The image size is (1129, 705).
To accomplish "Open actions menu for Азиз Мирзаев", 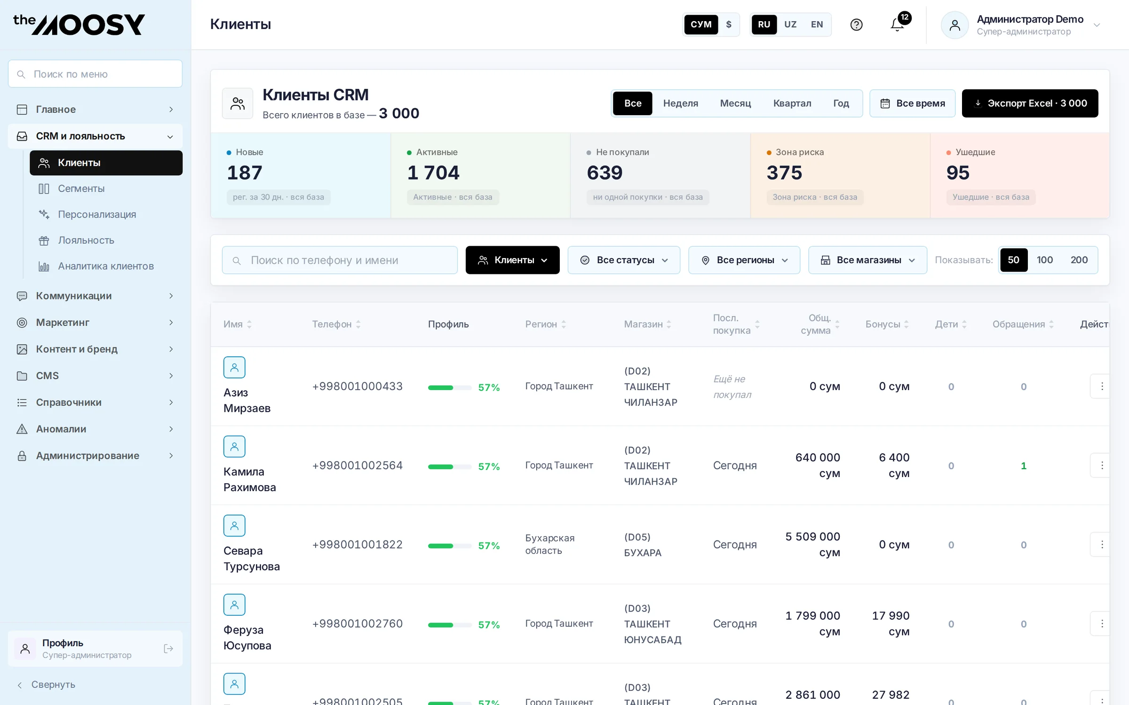I will coord(1102,386).
